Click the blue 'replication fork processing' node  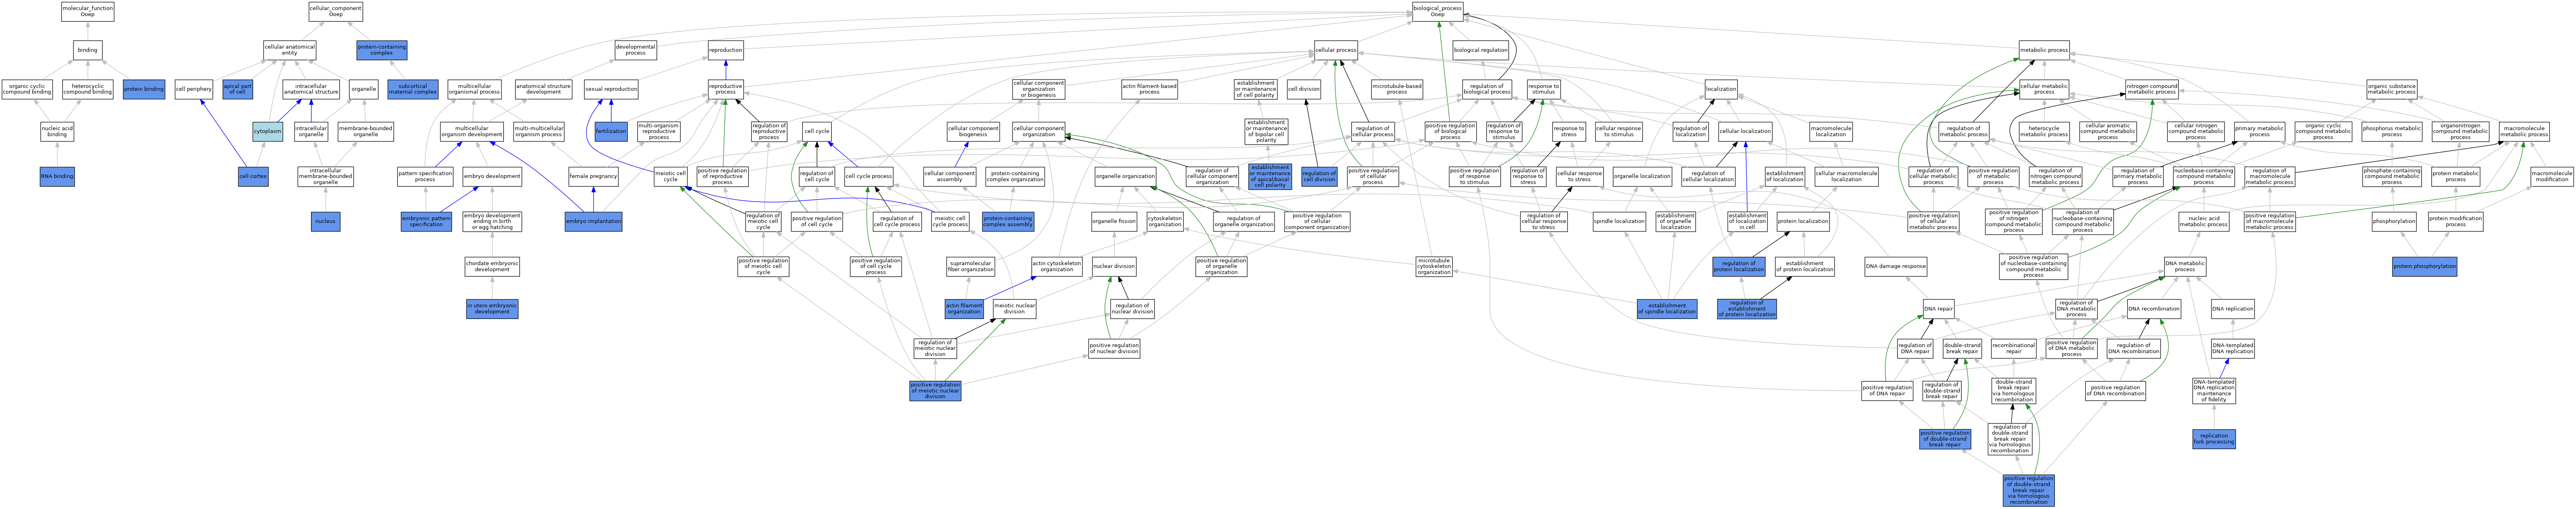pos(2214,439)
